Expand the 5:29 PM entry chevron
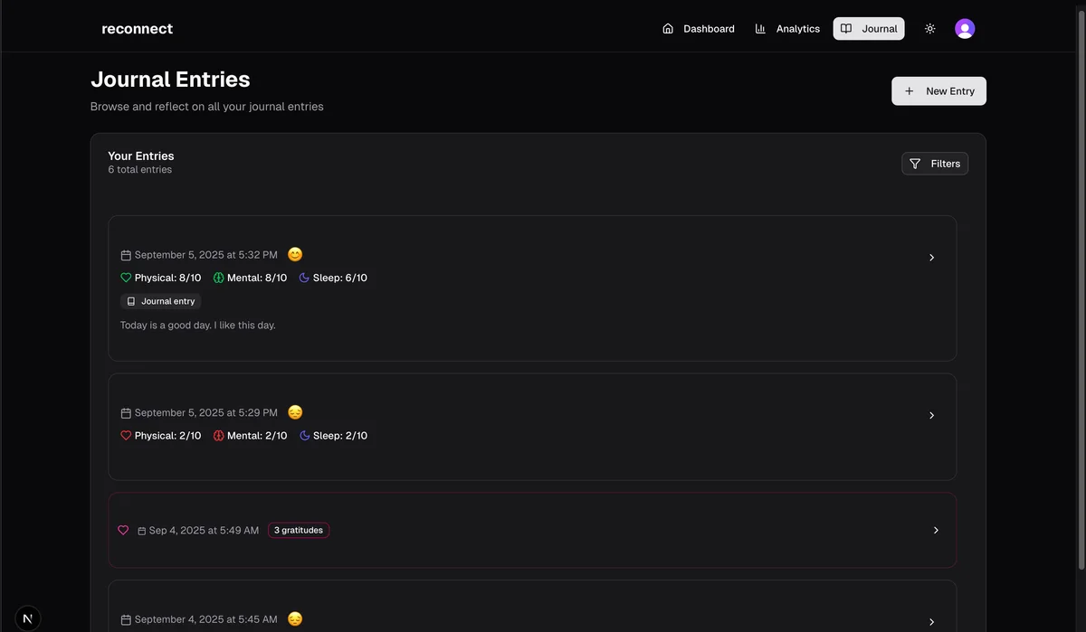The height and width of the screenshot is (632, 1086). click(x=931, y=416)
